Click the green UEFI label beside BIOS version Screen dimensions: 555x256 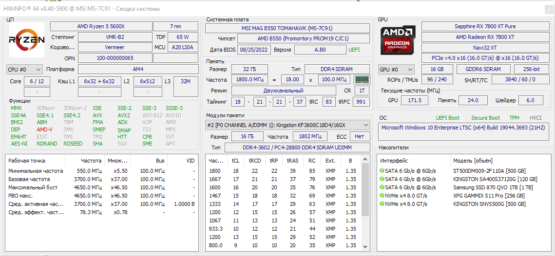click(354, 50)
